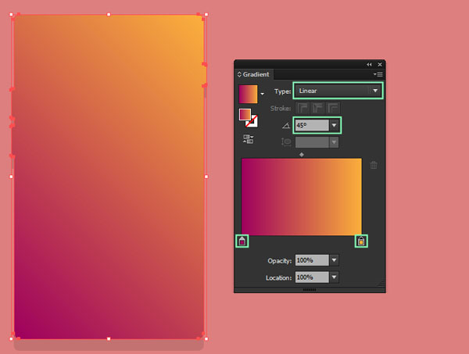The image size is (469, 354).
Task: Open the Gradient panel flyout menu
Action: [x=378, y=74]
